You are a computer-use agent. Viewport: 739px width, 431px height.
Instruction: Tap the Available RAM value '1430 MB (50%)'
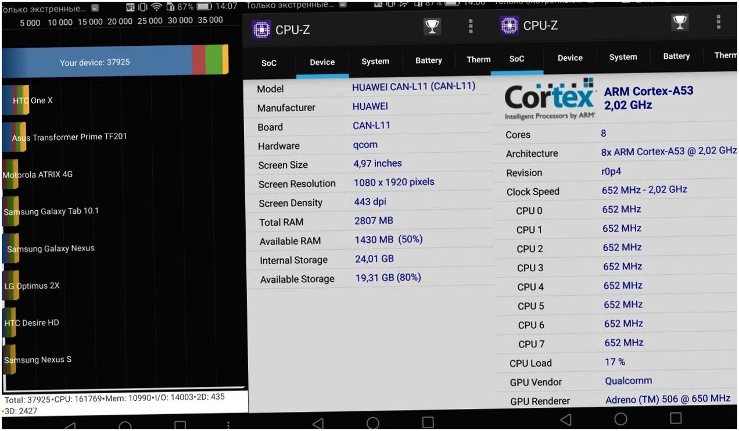pos(389,239)
